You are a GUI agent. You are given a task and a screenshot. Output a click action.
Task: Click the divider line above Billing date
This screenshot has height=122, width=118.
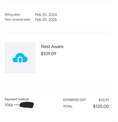(57, 2)
